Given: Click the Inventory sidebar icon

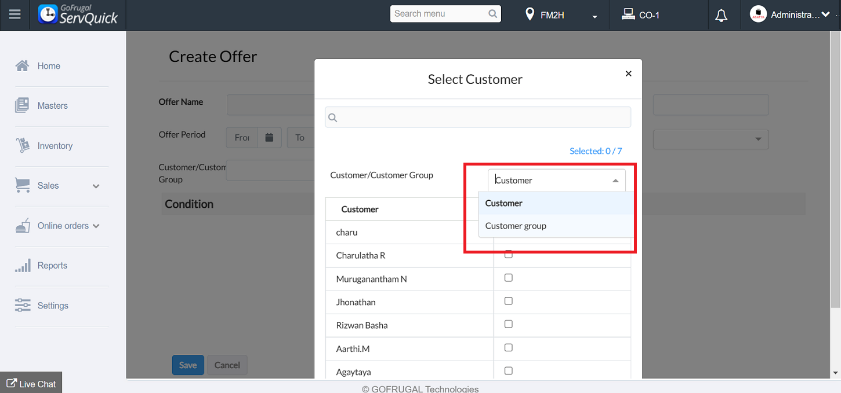Looking at the screenshot, I should click(x=22, y=146).
